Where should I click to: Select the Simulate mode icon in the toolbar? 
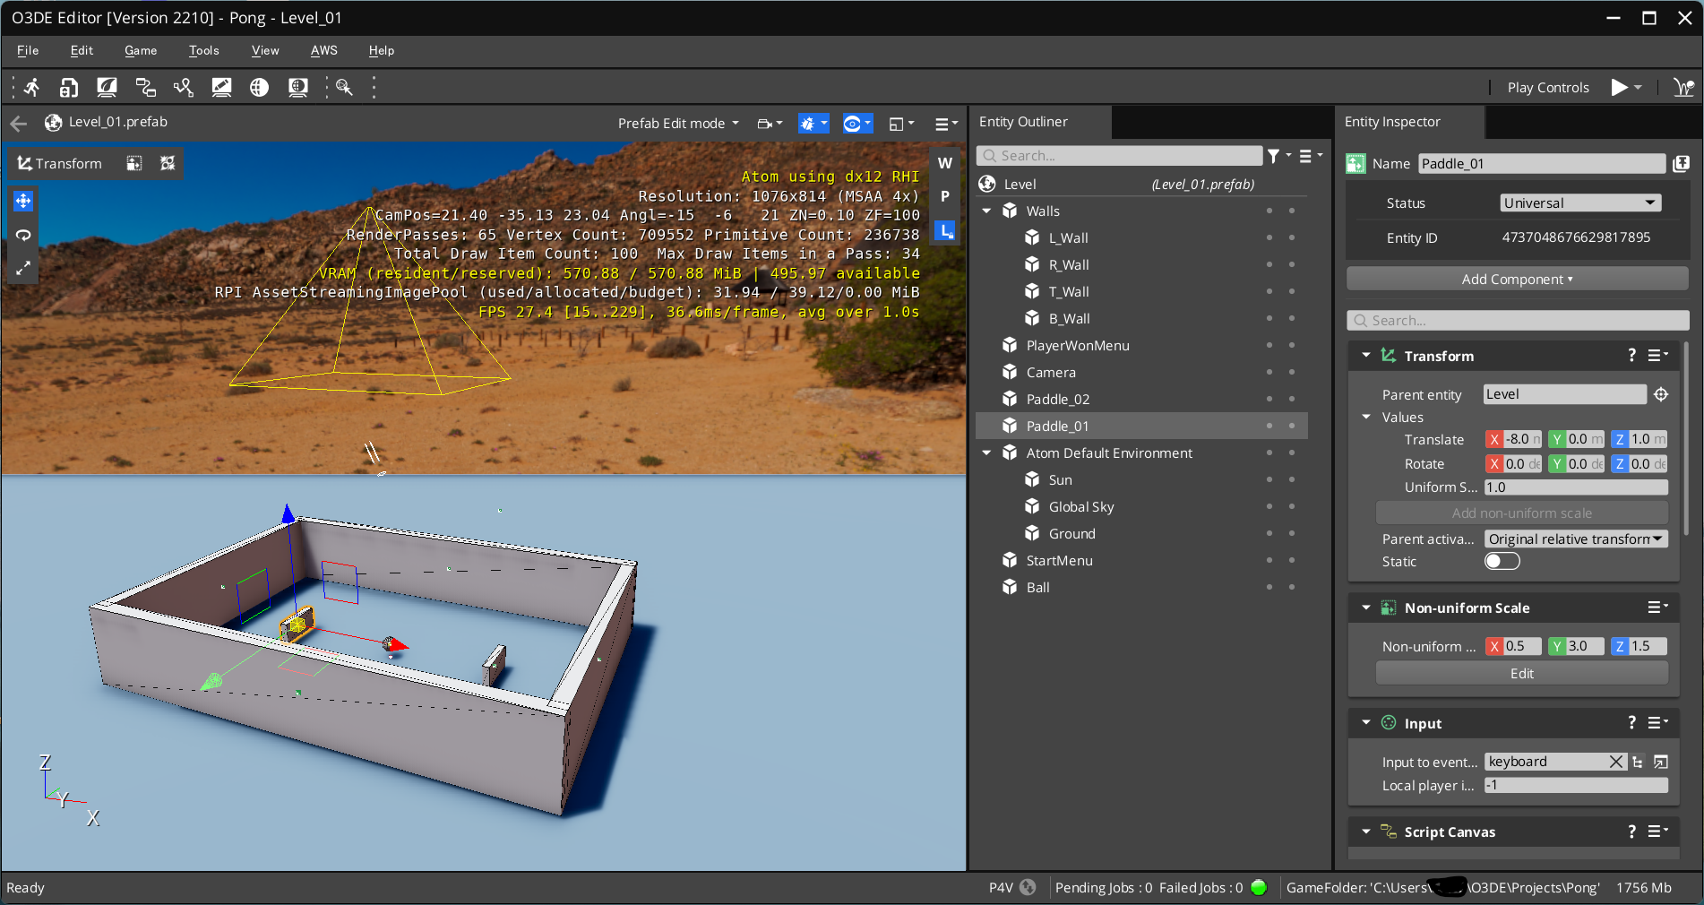30,87
